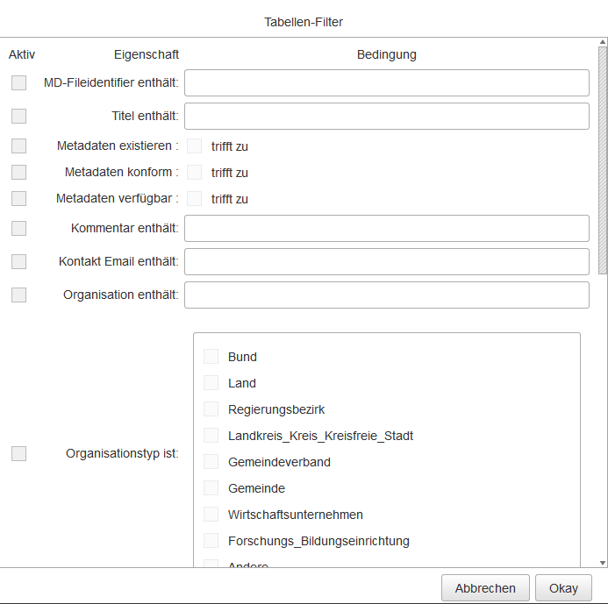Select Forschungs_Bildungseinrichtung in the list
Image resolution: width=608 pixels, height=604 pixels.
pos(211,541)
